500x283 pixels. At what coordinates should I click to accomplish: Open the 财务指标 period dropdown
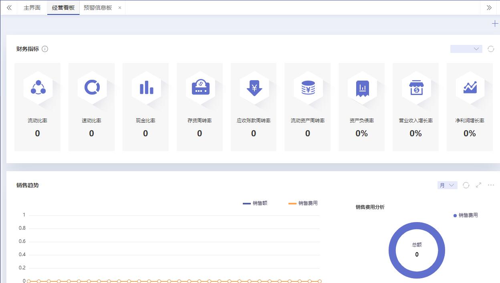(x=466, y=49)
